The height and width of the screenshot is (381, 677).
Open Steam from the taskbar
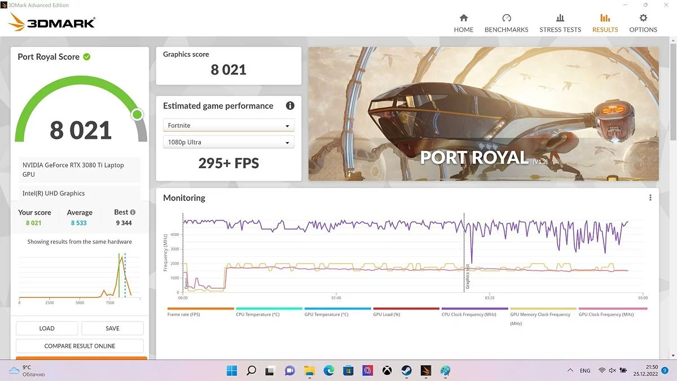406,371
